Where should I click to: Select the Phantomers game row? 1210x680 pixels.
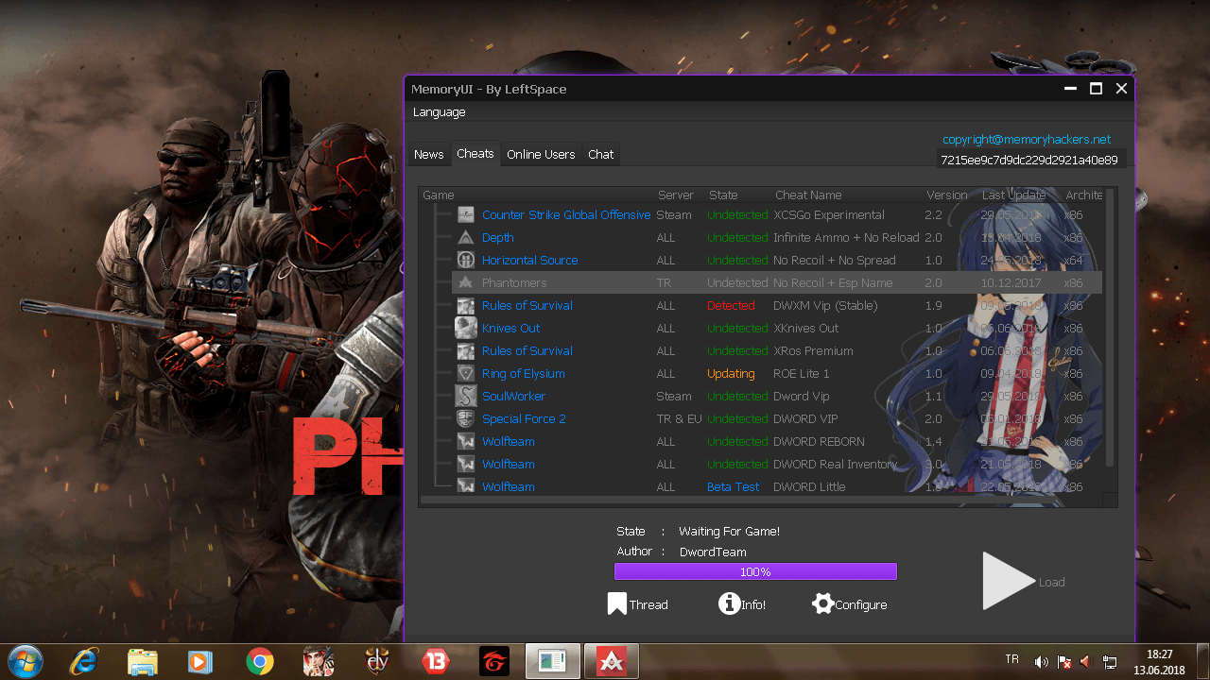coord(776,283)
